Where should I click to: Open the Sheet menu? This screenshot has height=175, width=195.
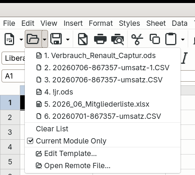[156, 23]
